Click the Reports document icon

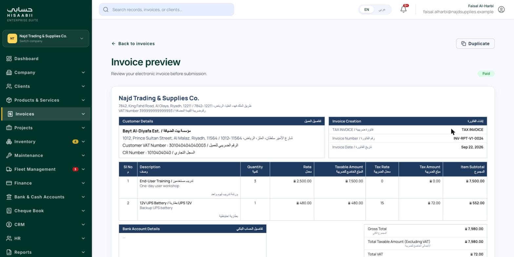[x=9, y=252]
